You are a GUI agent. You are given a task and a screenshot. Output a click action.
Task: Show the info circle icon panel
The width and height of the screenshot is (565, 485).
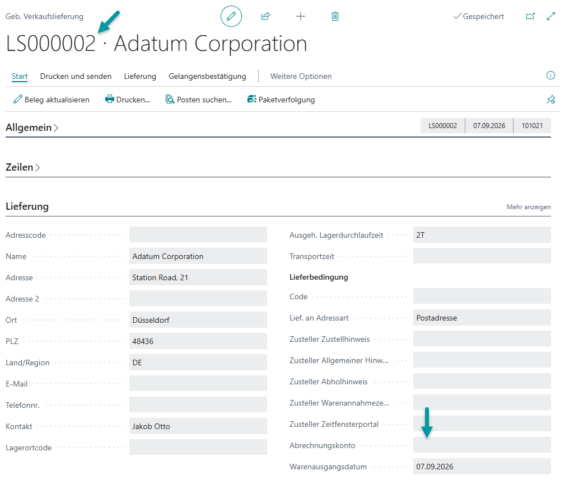(550, 76)
